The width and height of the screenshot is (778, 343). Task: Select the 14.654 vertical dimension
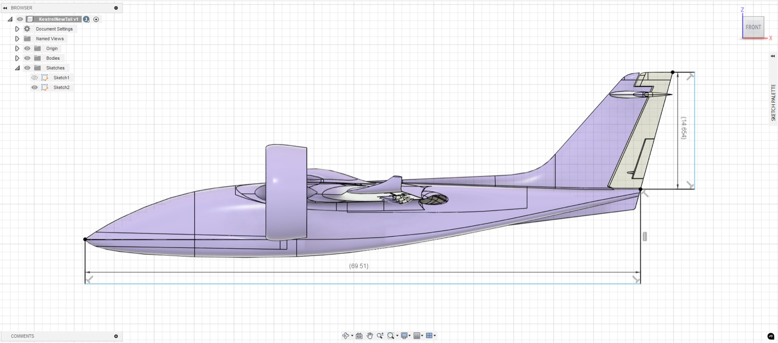pos(684,128)
